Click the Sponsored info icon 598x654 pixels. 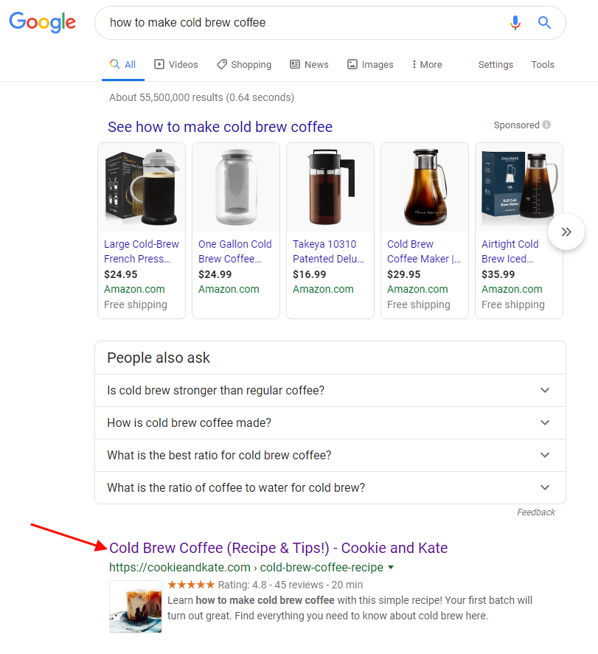pos(546,125)
